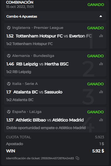Click the Serie A competition label
Screen dimensions: 111x166
click(x=31, y=84)
